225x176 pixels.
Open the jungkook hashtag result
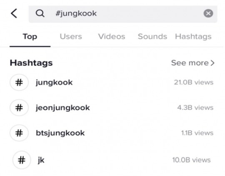point(112,82)
